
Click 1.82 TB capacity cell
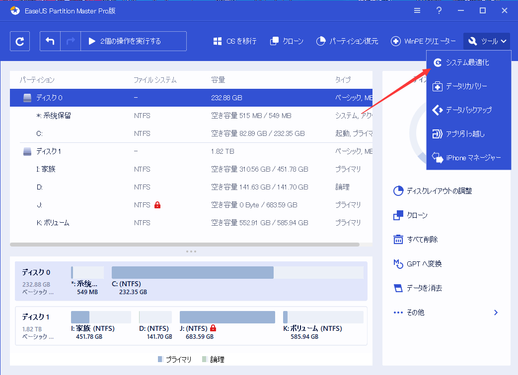(222, 151)
